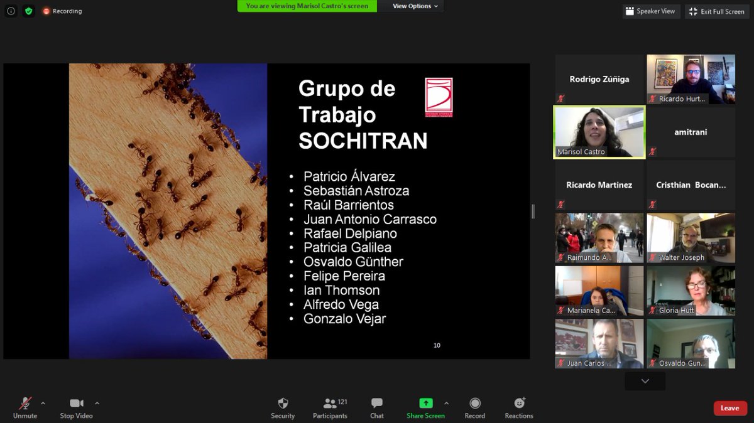
Task: Open the Reactions menu
Action: (x=519, y=407)
